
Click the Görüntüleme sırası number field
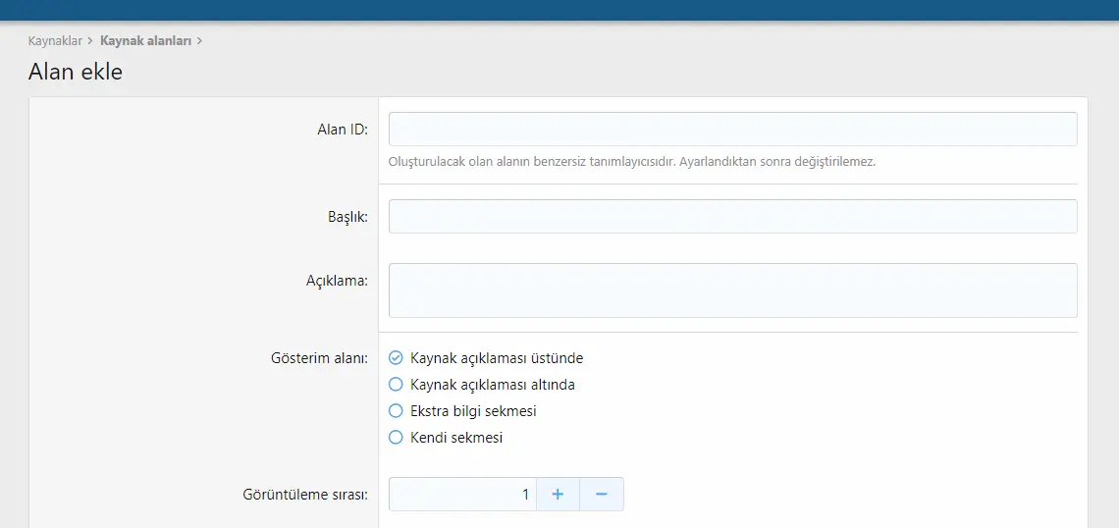(462, 495)
